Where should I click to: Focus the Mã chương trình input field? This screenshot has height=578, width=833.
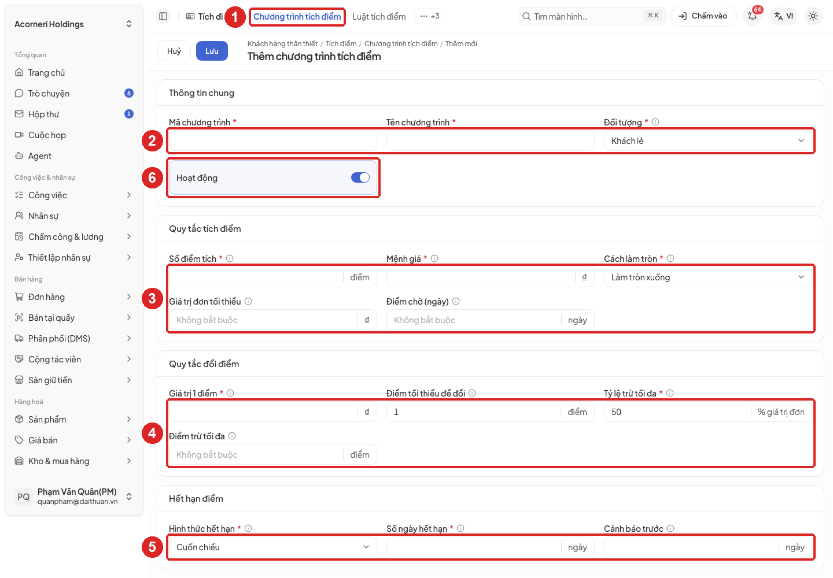click(272, 140)
